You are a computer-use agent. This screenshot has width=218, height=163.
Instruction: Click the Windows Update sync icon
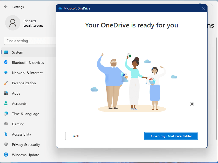click(6, 155)
